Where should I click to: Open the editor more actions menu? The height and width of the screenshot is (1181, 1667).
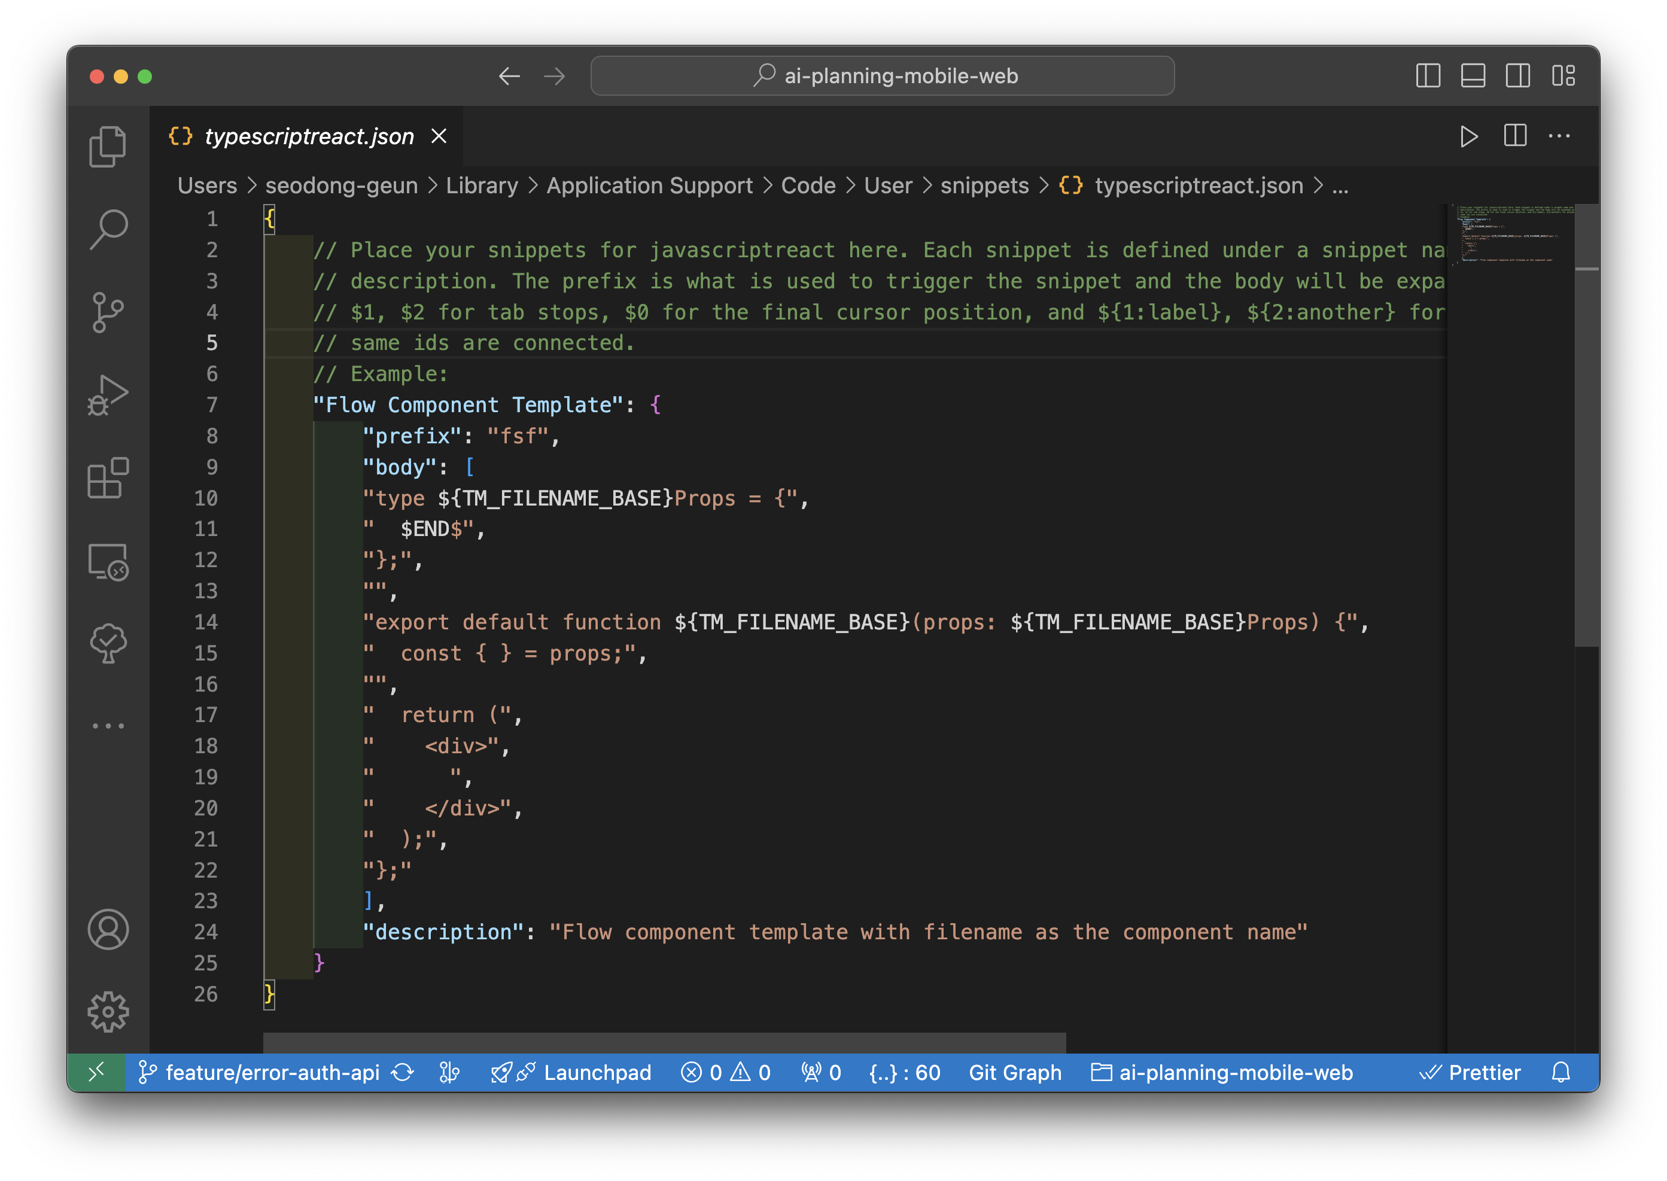1560,136
